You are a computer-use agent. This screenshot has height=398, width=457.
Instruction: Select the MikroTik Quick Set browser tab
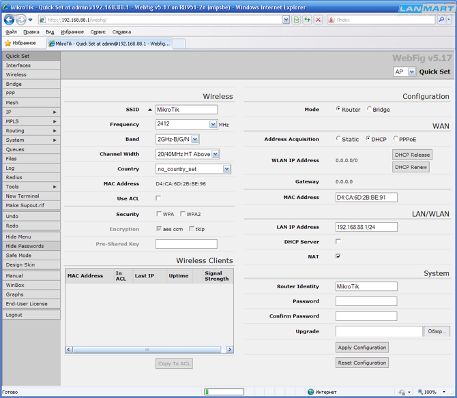109,44
